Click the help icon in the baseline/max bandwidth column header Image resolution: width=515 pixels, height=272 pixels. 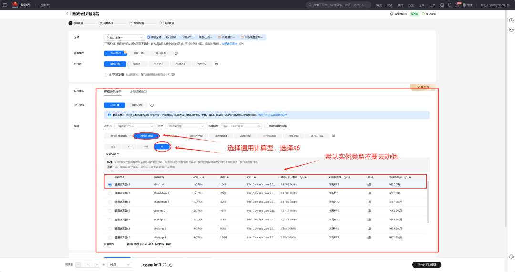[x=301, y=178]
